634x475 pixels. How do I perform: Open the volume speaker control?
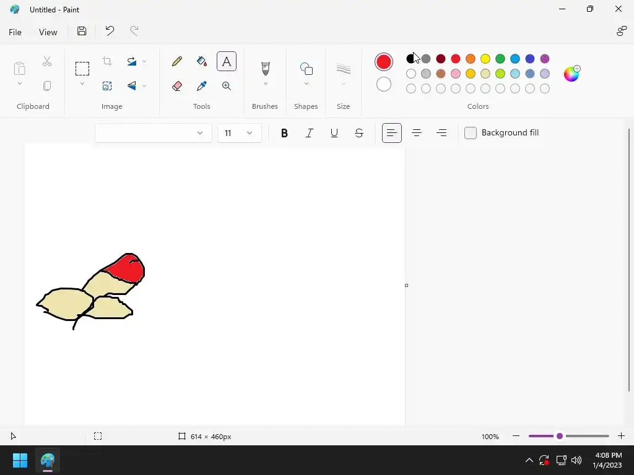[x=576, y=460]
